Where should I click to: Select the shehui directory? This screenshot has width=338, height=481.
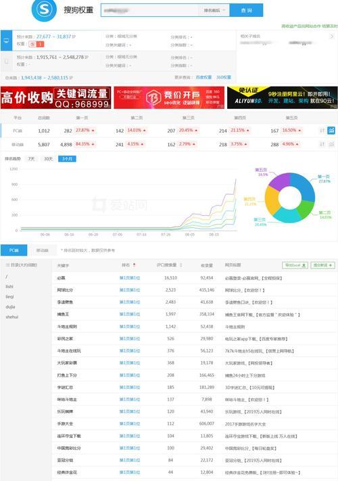click(12, 317)
